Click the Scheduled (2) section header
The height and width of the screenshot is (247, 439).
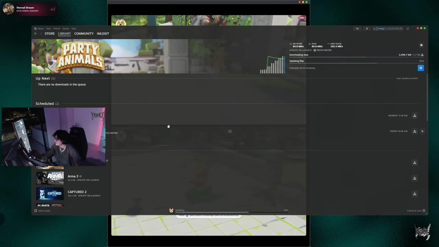47,104
